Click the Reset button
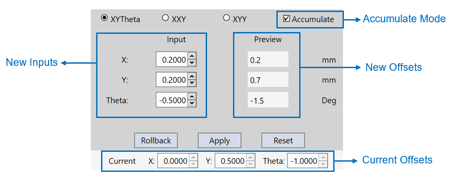Viewport: 449px width, 179px height. pos(283,140)
